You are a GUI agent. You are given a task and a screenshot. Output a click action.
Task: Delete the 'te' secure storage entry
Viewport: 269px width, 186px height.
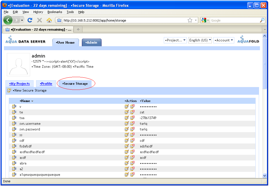pos(132,112)
